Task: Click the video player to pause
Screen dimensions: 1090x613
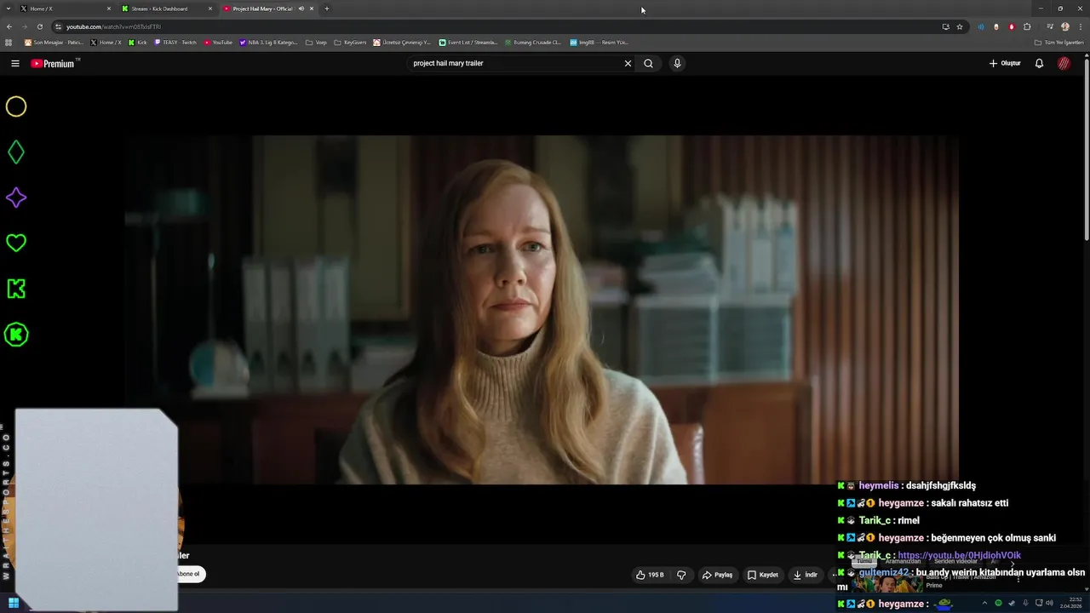Action: [x=542, y=309]
